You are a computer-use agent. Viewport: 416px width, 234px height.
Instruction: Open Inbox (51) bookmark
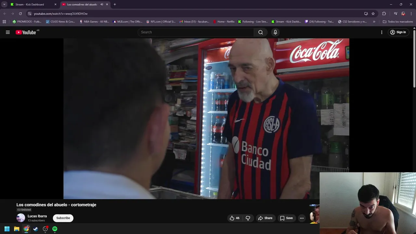click(x=194, y=22)
